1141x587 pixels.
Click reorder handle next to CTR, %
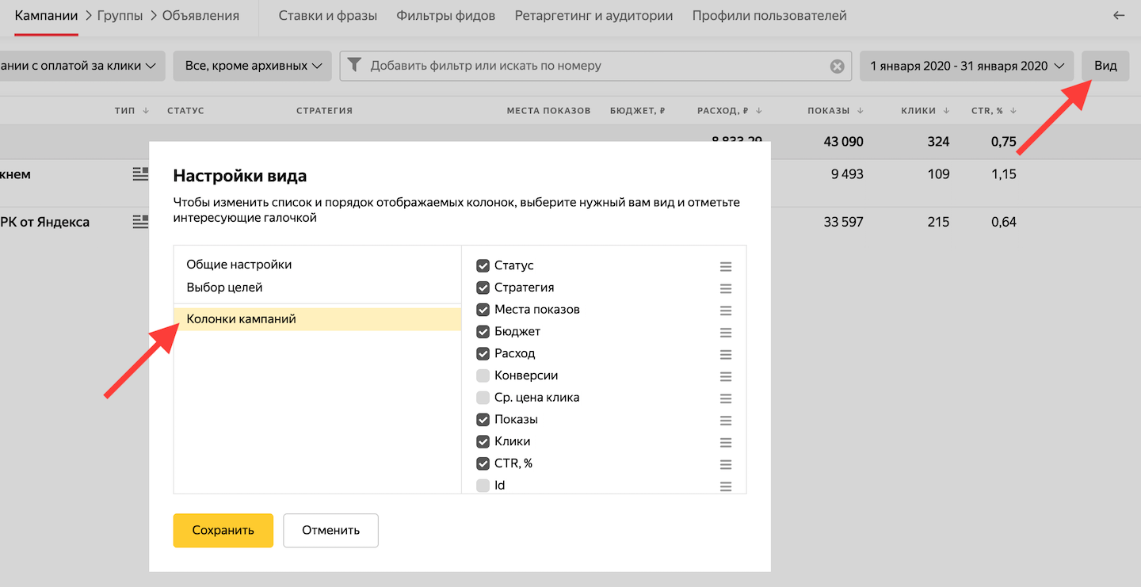point(726,464)
